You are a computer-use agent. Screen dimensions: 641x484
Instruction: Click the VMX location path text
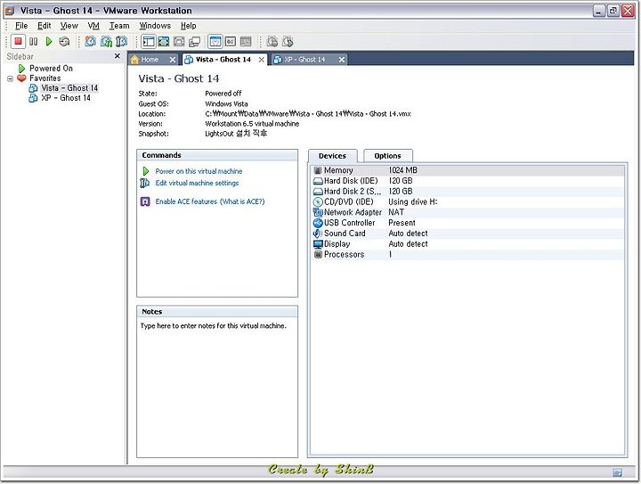tap(308, 114)
